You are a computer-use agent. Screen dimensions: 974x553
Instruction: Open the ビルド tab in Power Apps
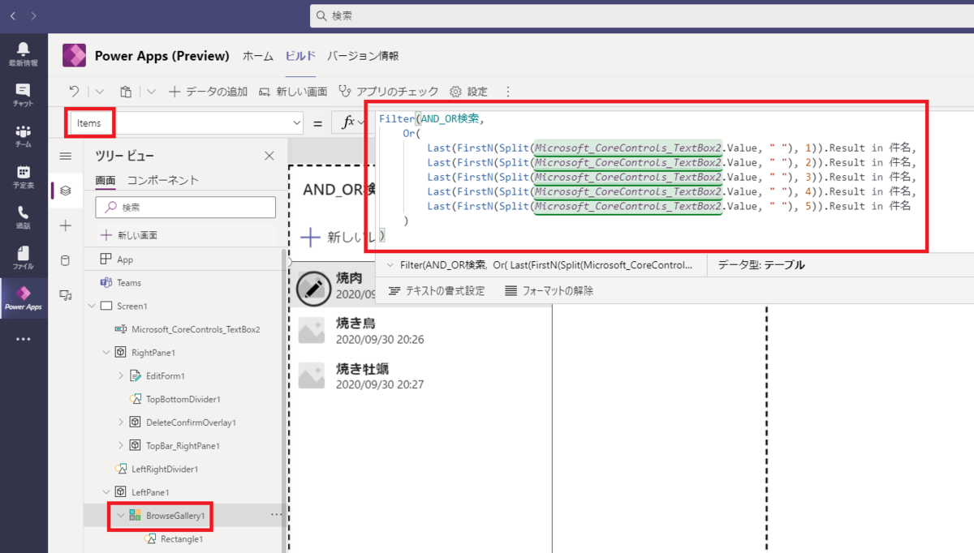[x=300, y=57]
